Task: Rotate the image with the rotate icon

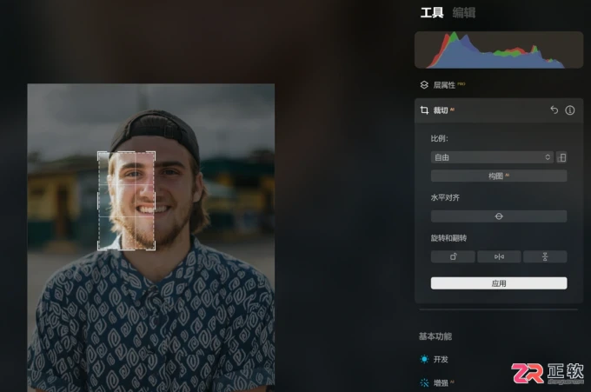Action: tap(453, 256)
